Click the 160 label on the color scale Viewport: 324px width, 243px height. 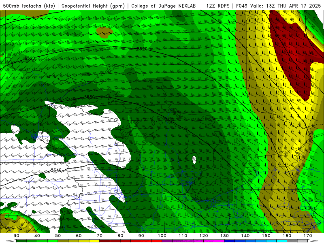pos(287,236)
